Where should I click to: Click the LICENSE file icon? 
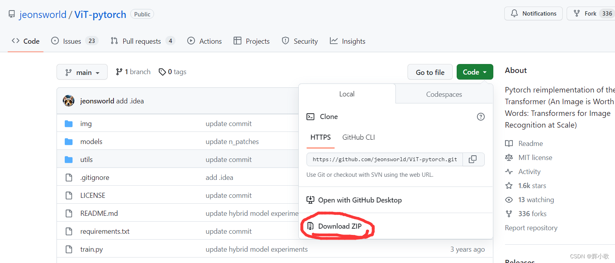[69, 195]
